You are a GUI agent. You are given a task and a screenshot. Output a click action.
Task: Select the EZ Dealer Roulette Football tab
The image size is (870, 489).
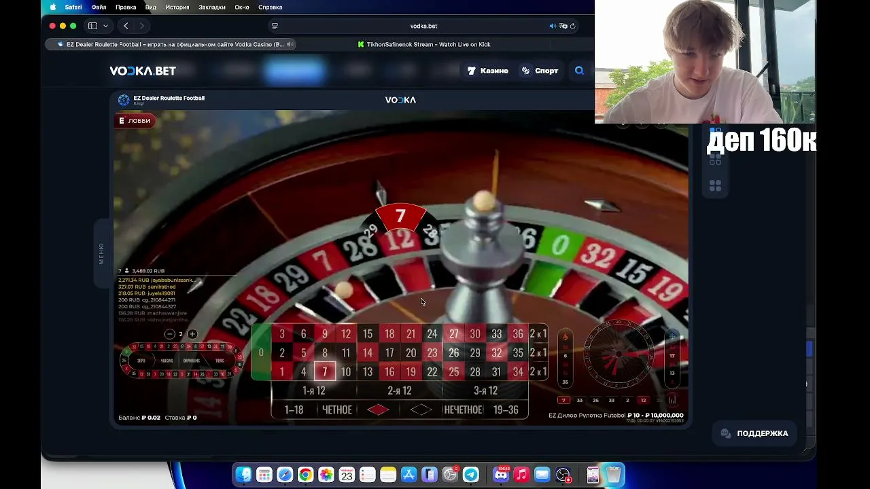tap(171, 44)
